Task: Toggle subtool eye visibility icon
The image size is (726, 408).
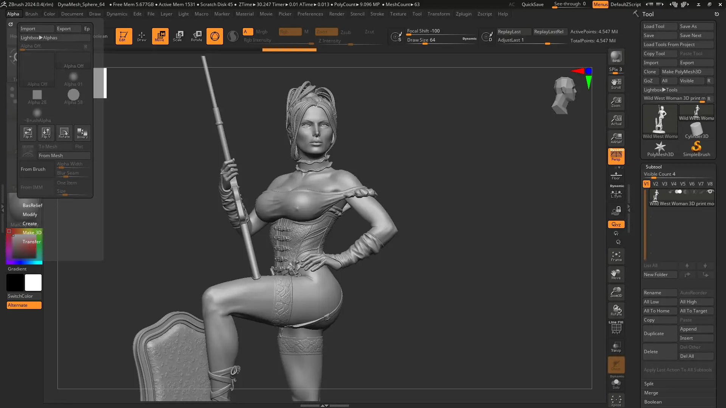Action: click(710, 192)
